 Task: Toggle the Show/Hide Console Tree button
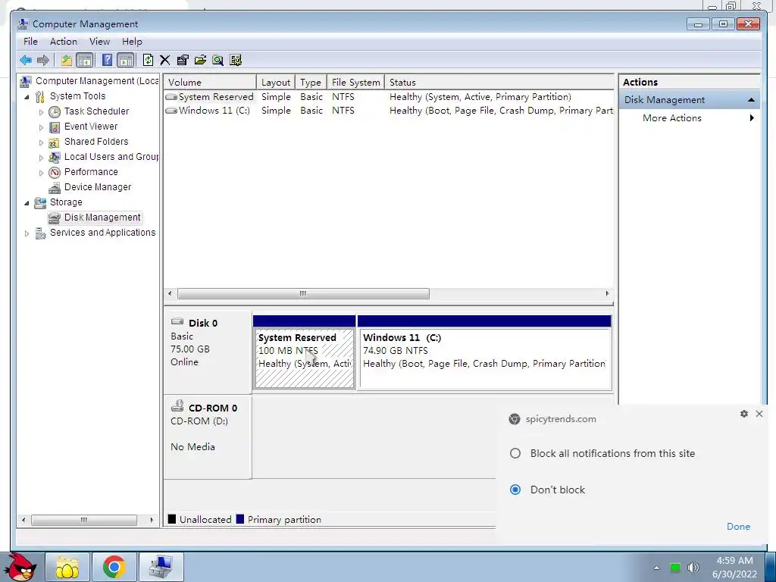click(85, 61)
